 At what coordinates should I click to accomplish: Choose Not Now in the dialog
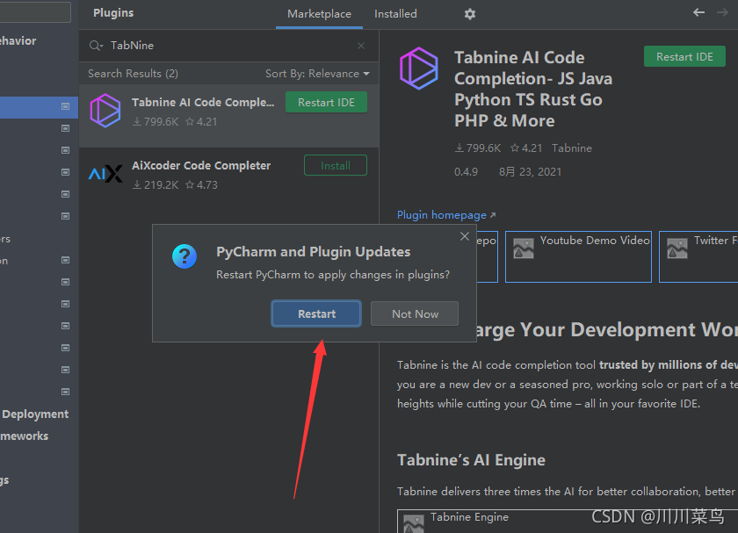coord(415,313)
